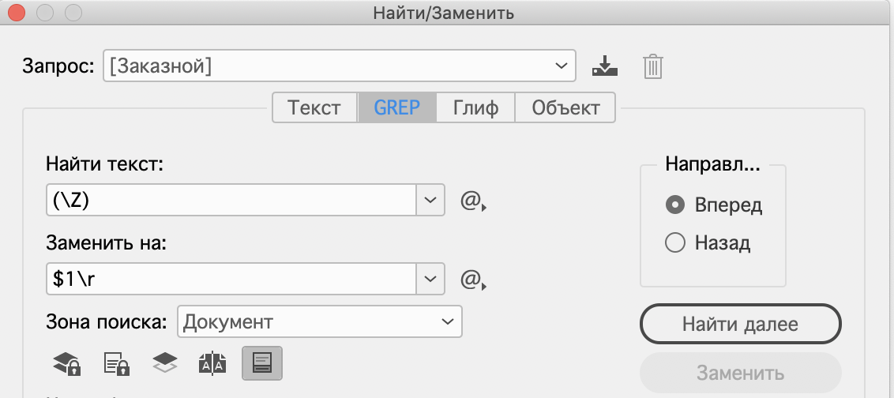The width and height of the screenshot is (894, 398).
Task: Click the Заменить button
Action: [740, 373]
